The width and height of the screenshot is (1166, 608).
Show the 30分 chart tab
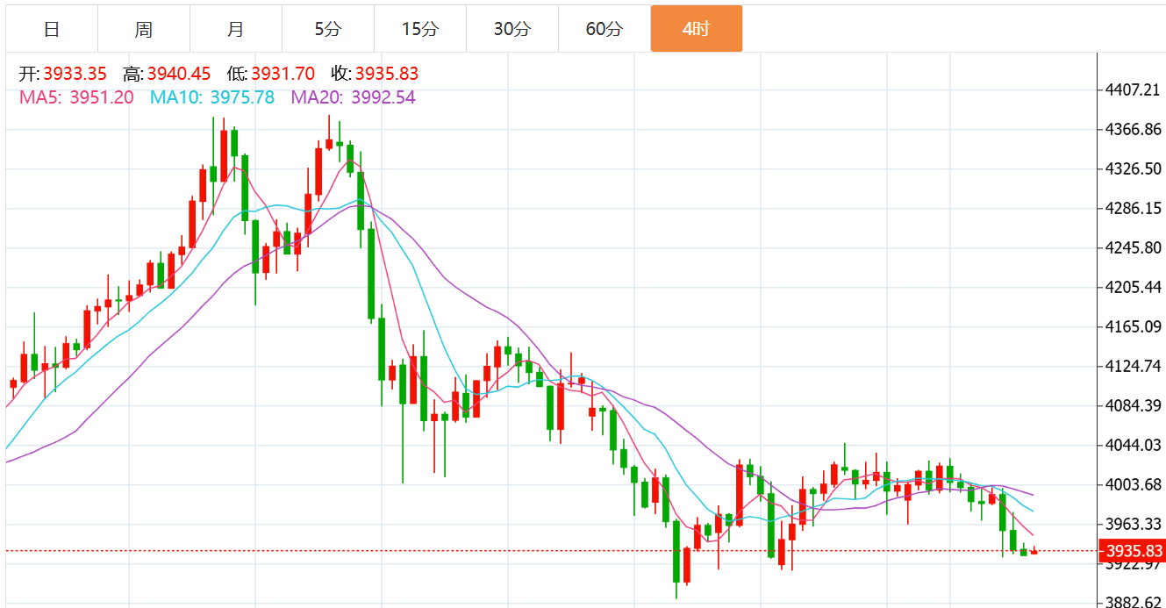pos(512,29)
